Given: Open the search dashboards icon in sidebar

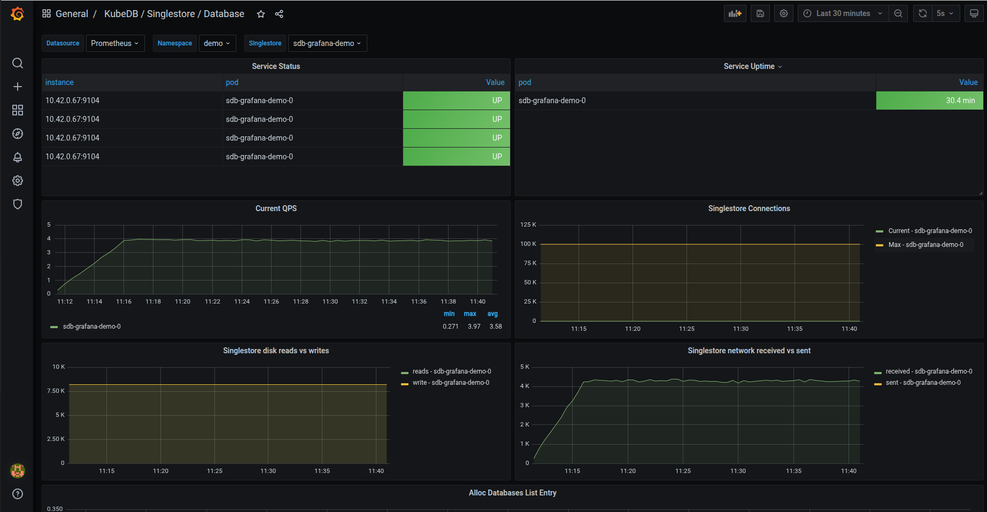Looking at the screenshot, I should (18, 63).
